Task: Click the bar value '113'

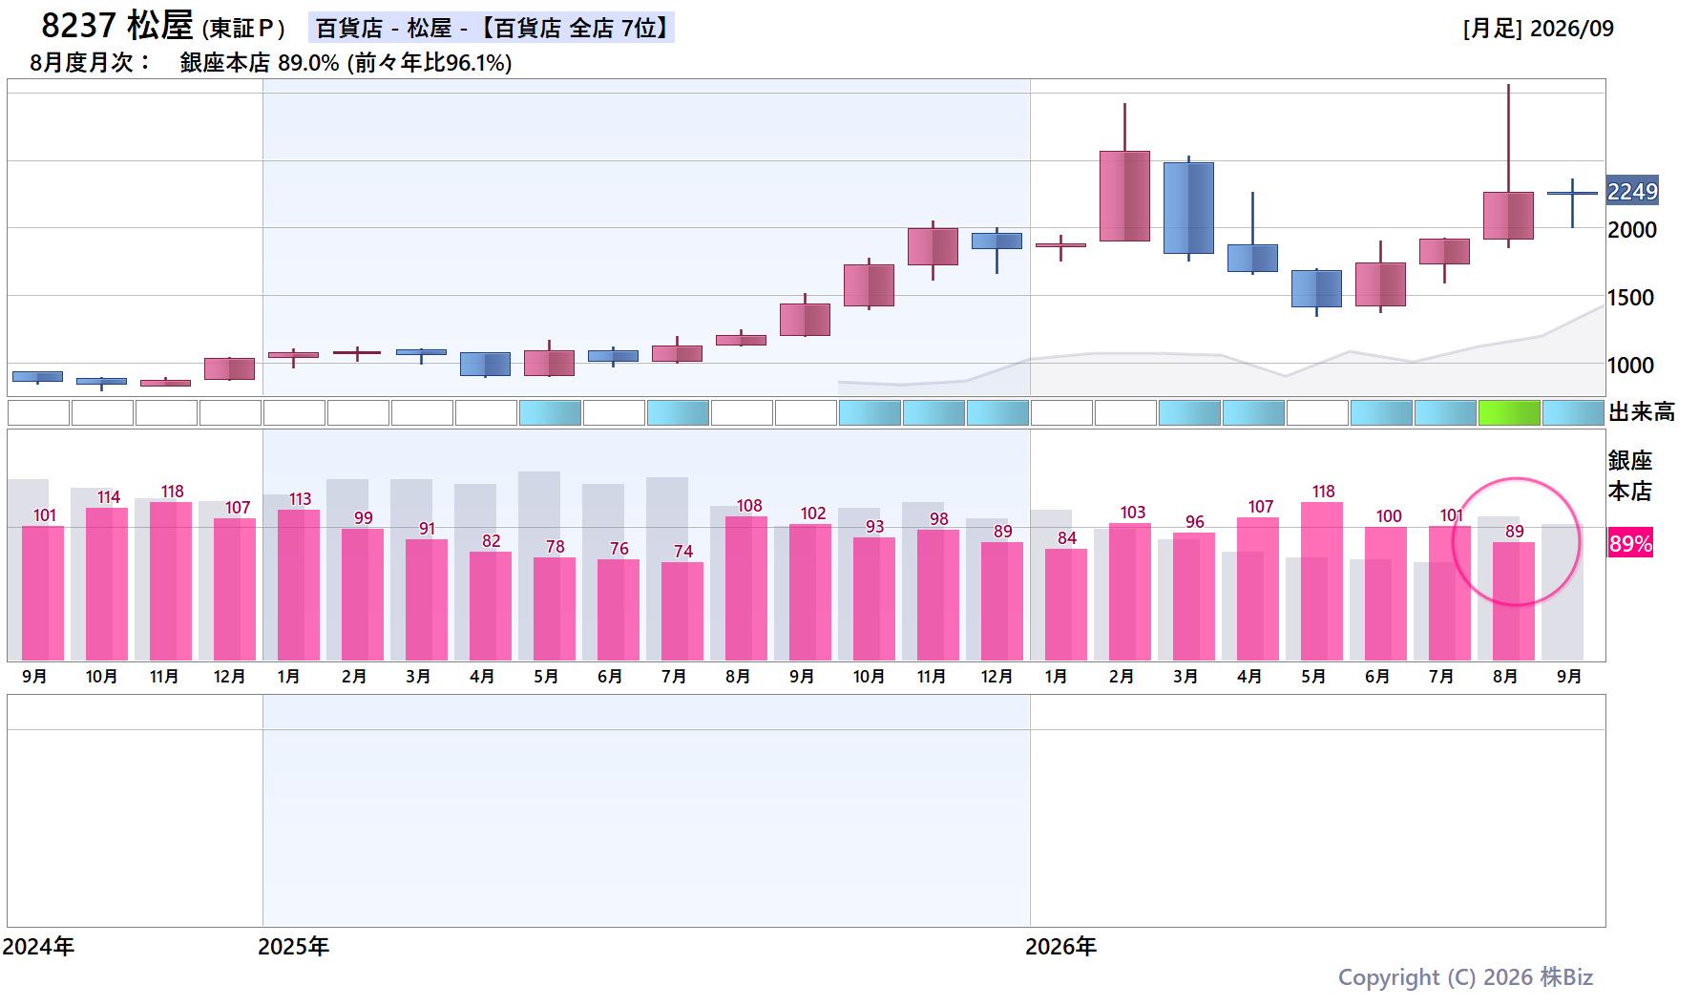Action: (x=301, y=499)
